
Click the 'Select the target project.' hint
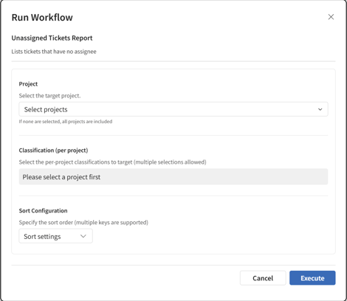tap(49, 96)
